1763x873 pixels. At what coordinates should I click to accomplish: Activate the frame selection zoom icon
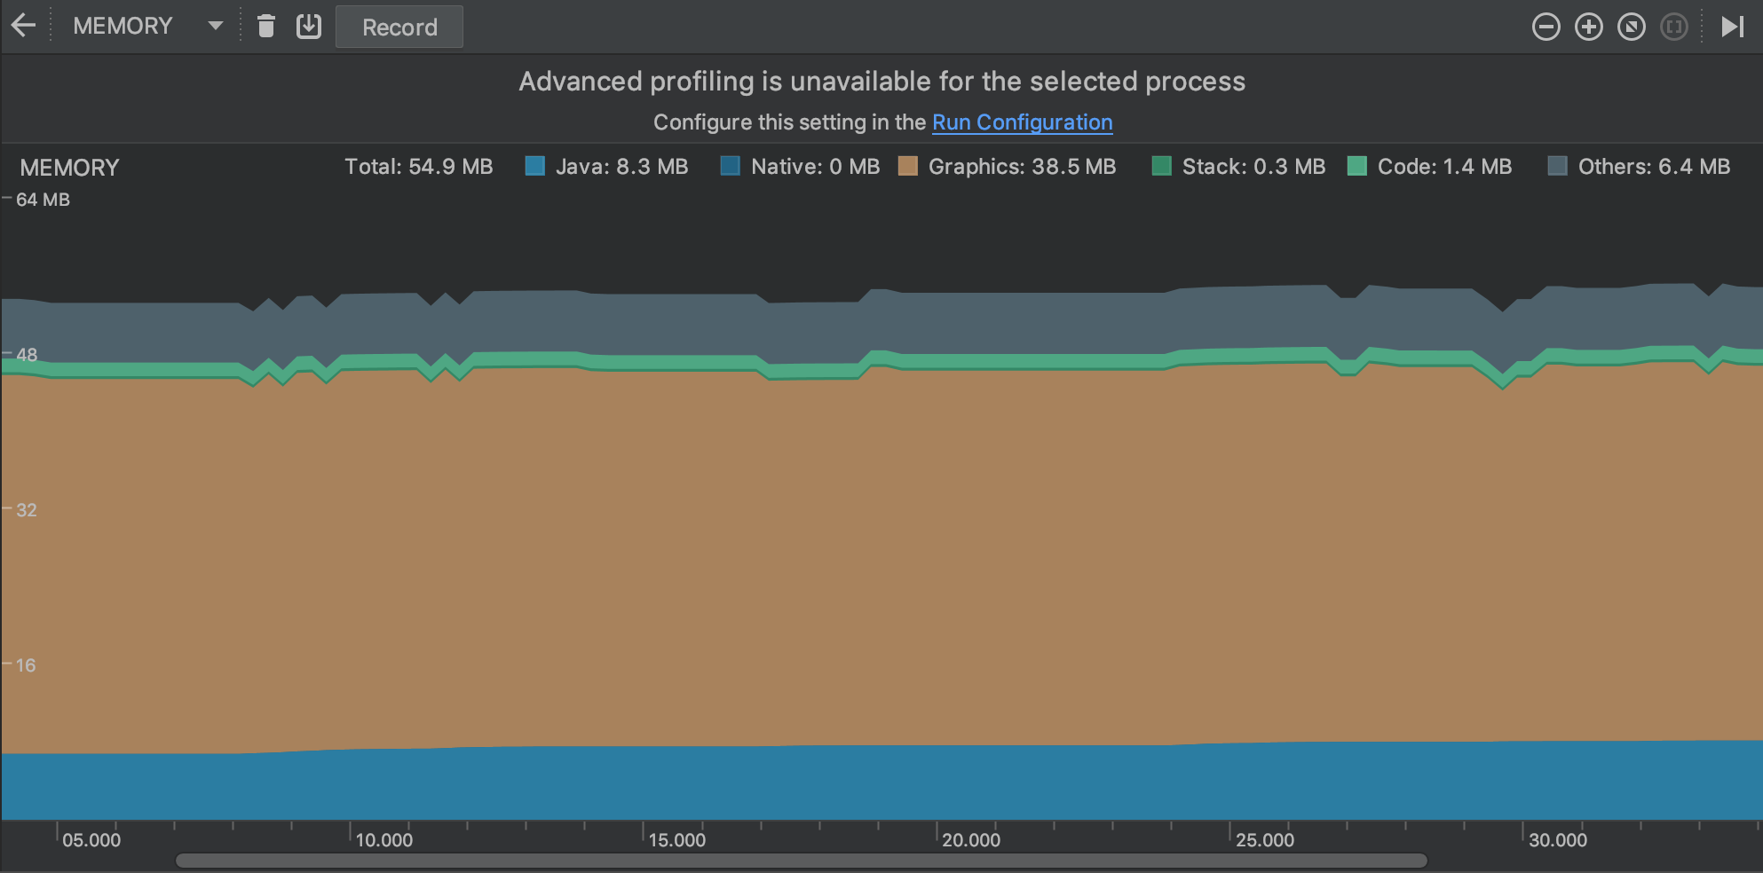[1674, 27]
